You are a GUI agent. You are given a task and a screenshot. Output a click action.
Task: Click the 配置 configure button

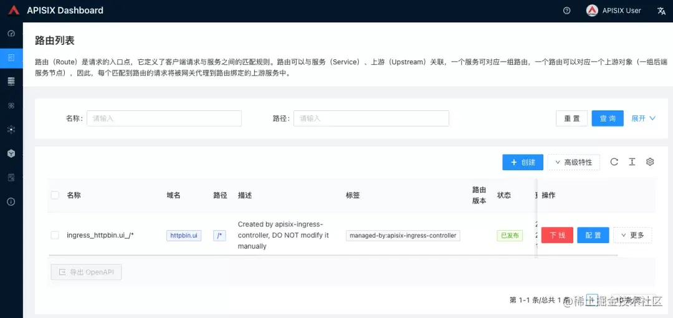[593, 235]
